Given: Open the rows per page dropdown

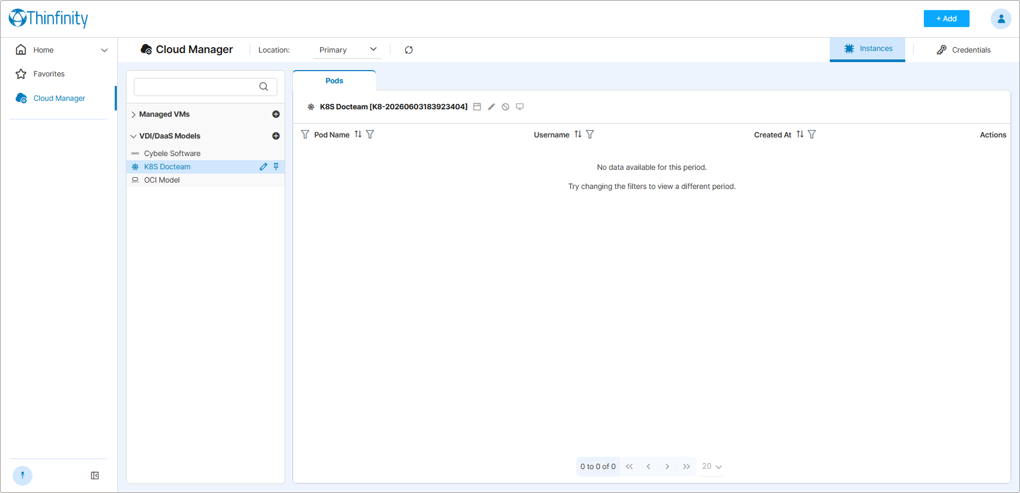Looking at the screenshot, I should (x=712, y=466).
